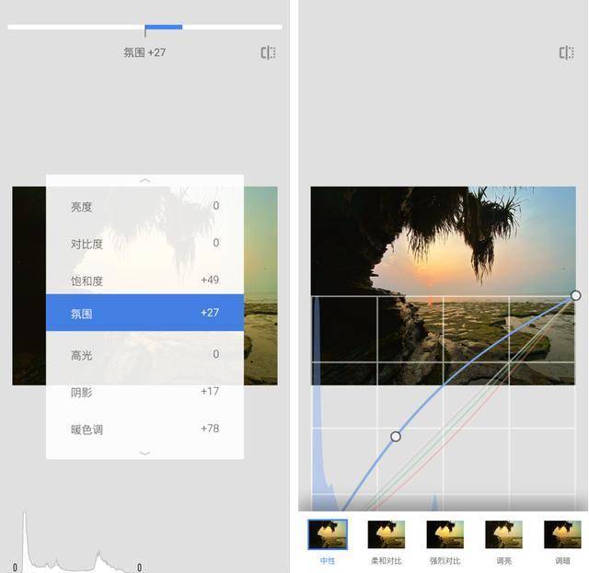Select the 对比度 contrast option
This screenshot has width=589, height=573.
145,244
